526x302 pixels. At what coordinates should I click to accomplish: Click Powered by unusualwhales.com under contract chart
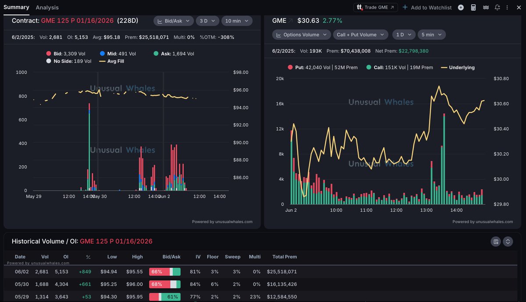pyautogui.click(x=222, y=222)
